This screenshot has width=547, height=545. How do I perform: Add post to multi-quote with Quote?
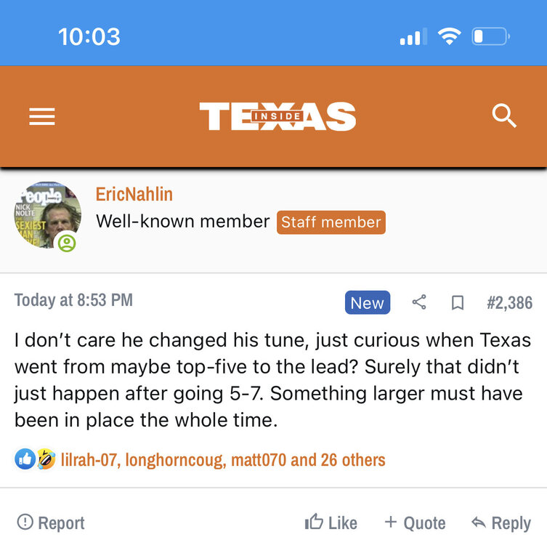(415, 522)
